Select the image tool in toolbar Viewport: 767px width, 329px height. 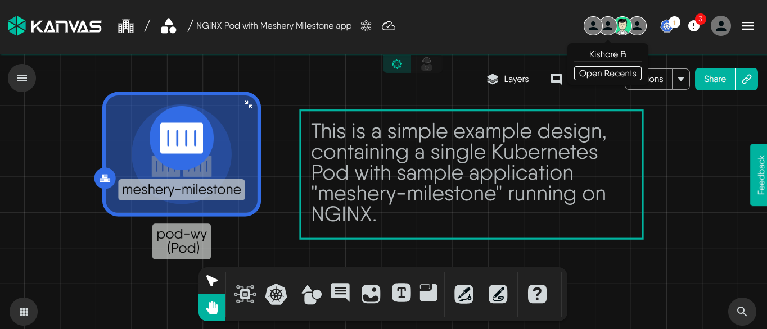pos(371,294)
